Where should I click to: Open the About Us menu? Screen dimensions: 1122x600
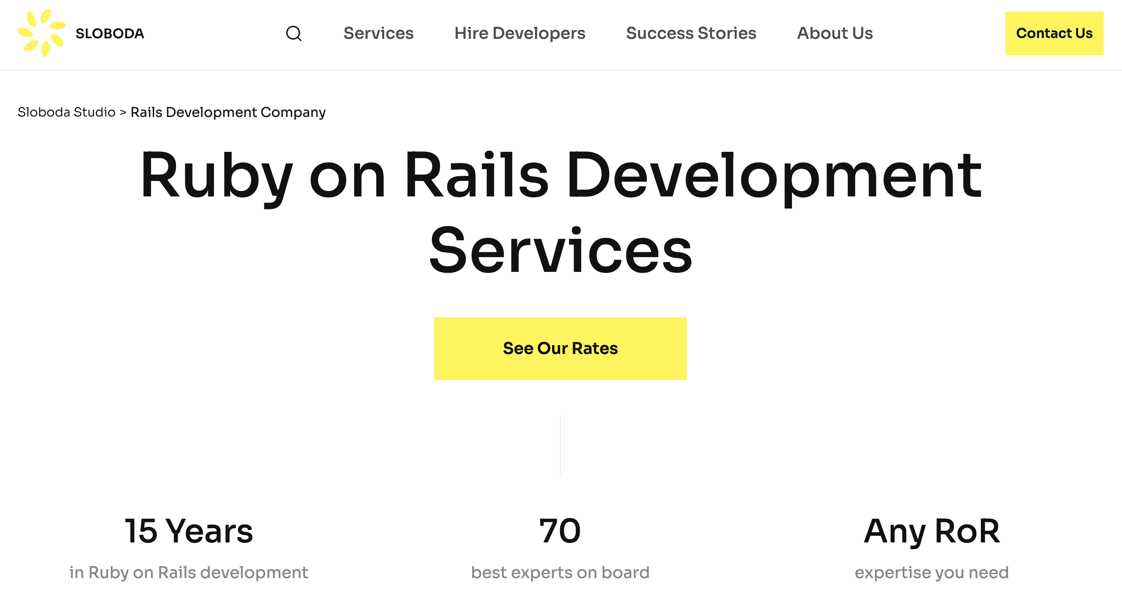[x=835, y=33]
